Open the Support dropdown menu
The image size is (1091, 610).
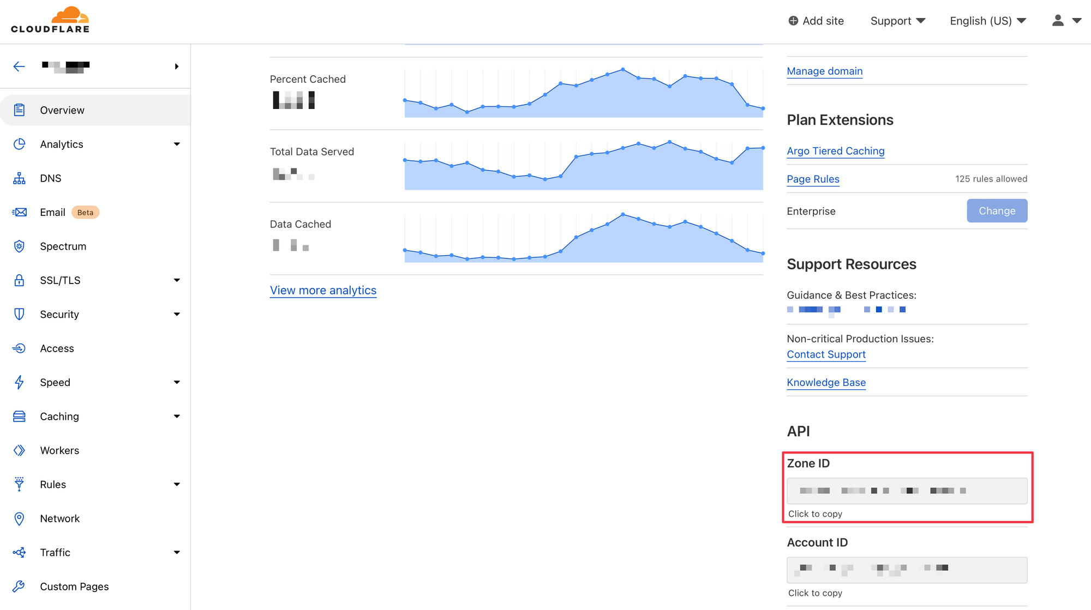898,21
